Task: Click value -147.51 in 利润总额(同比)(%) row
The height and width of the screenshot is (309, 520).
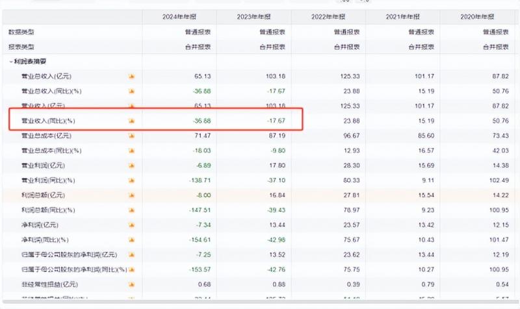Action: click(x=200, y=210)
